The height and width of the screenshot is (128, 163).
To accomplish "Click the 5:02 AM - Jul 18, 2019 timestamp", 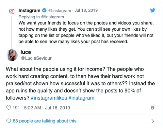I will coord(47,108).
